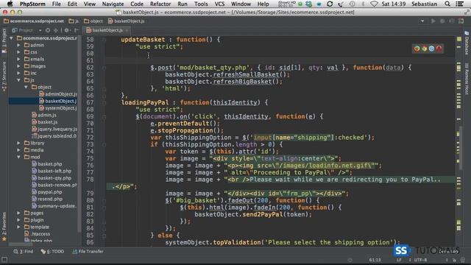Expand the pages folder
471x265 pixels.
pos(18,213)
